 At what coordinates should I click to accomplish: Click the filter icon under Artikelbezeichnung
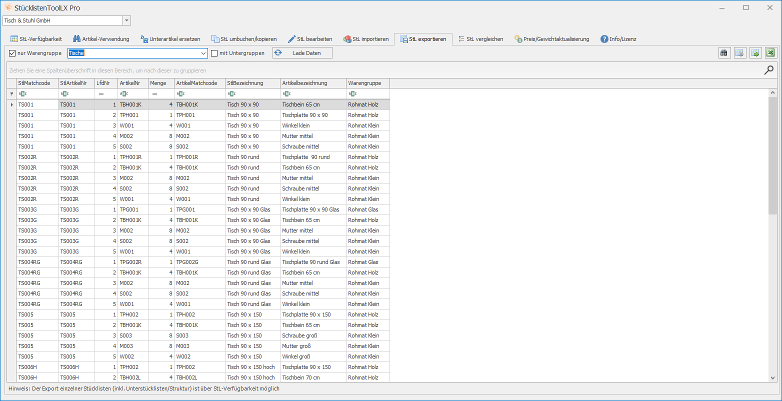(286, 93)
